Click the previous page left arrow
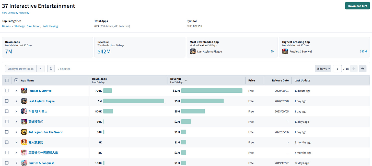The image size is (372, 166). pyautogui.click(x=354, y=69)
